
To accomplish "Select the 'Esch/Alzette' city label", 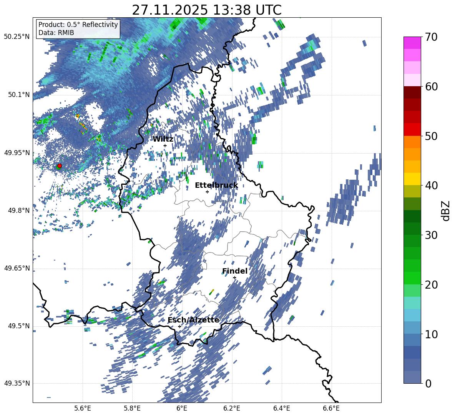I will click(x=193, y=320).
